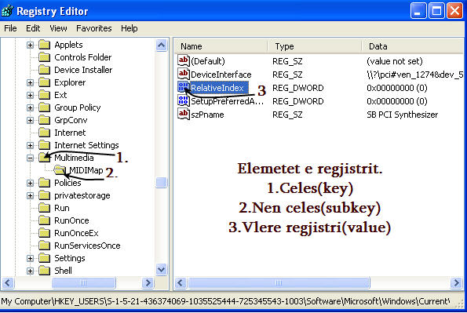Viewport: 467px width, 313px height.
Task: Open the View menu
Action: point(58,28)
